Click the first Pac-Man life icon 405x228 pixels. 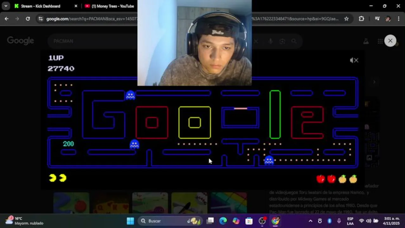tap(53, 178)
